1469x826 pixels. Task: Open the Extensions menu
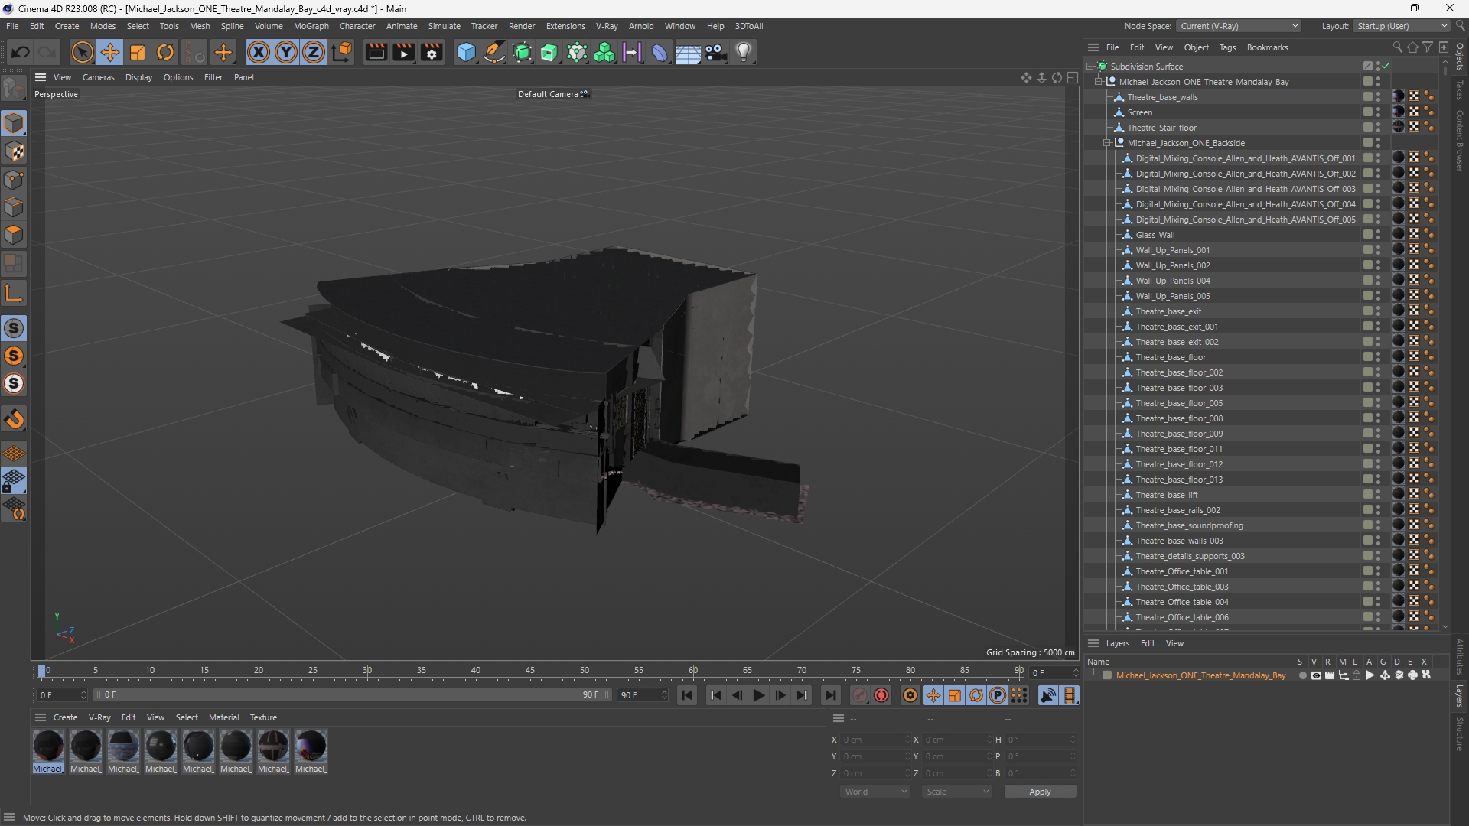565,26
